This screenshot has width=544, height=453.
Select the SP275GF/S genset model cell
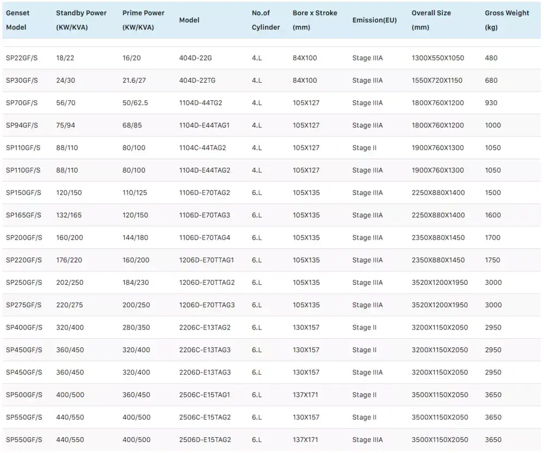(x=23, y=305)
